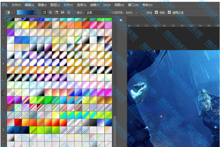Click the Gradient tool preset icon

click(8, 12)
